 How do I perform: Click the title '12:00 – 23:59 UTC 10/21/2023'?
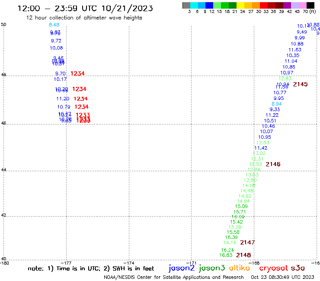pyautogui.click(x=85, y=8)
